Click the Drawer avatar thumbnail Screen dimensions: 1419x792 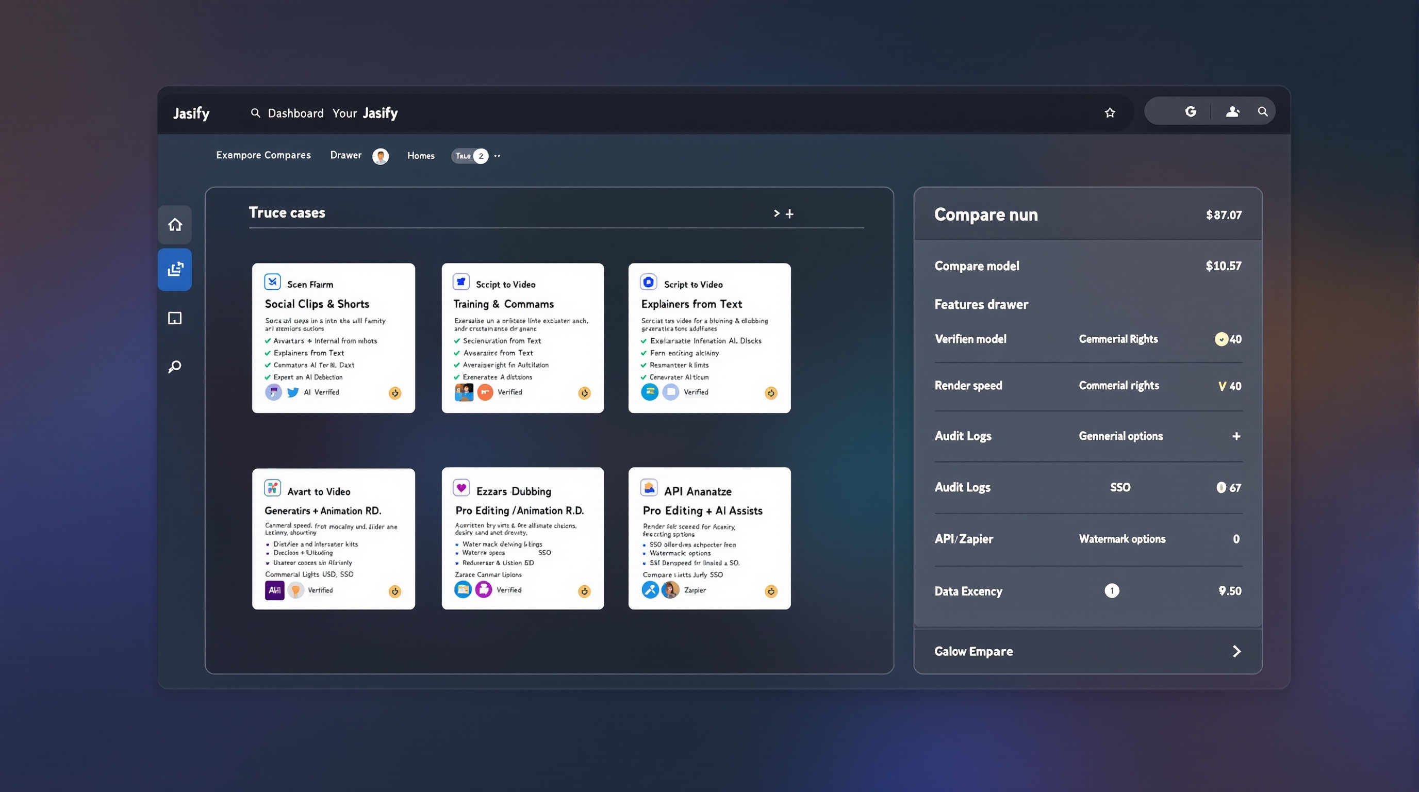pyautogui.click(x=381, y=156)
